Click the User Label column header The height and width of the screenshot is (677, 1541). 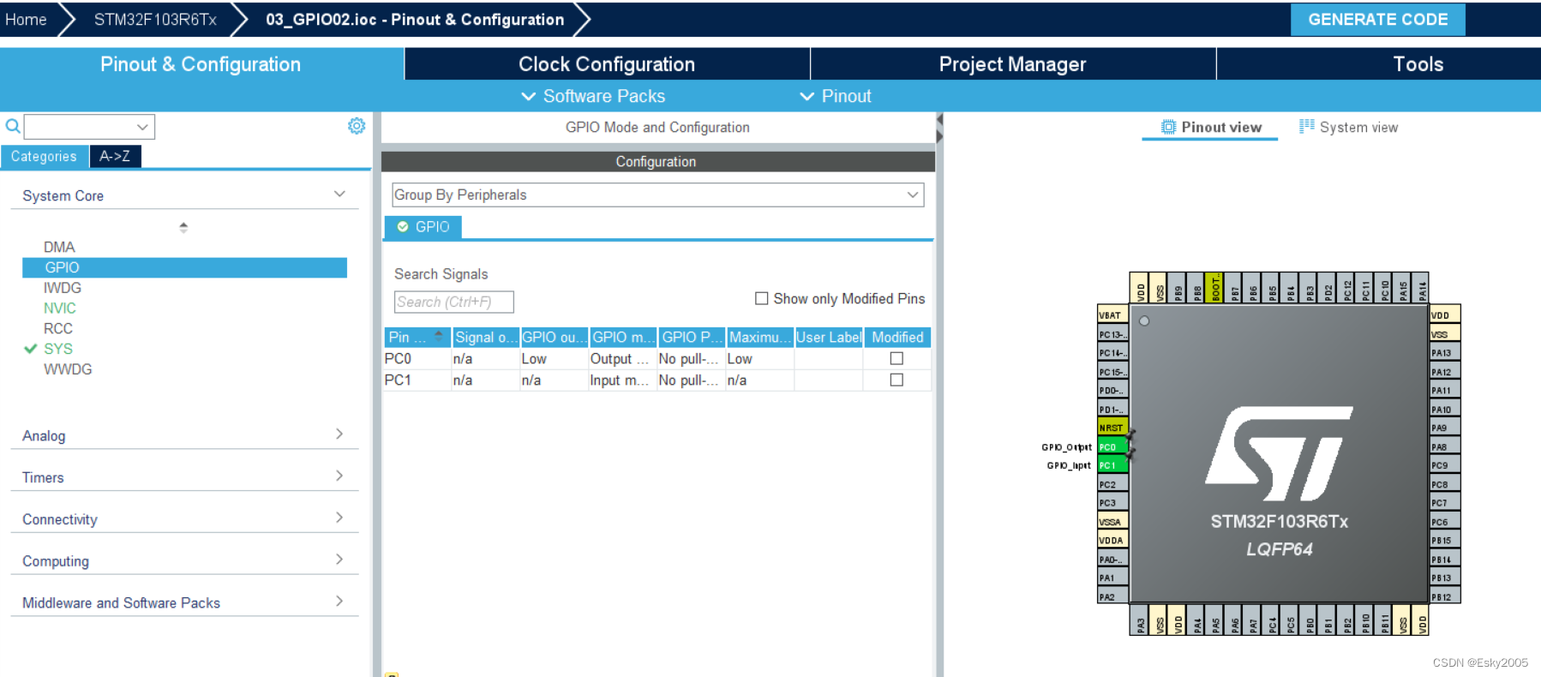829,337
